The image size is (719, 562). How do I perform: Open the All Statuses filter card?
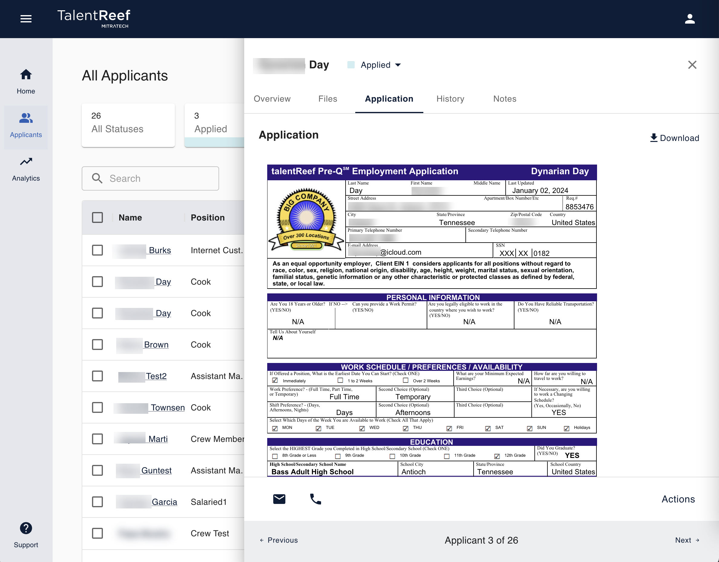[x=128, y=125]
